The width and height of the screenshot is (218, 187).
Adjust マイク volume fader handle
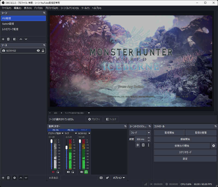click(66, 147)
